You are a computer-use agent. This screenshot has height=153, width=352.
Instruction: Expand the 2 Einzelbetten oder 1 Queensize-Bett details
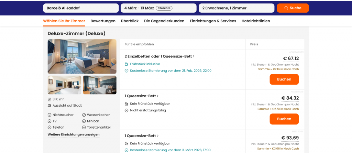pyautogui.click(x=159, y=56)
